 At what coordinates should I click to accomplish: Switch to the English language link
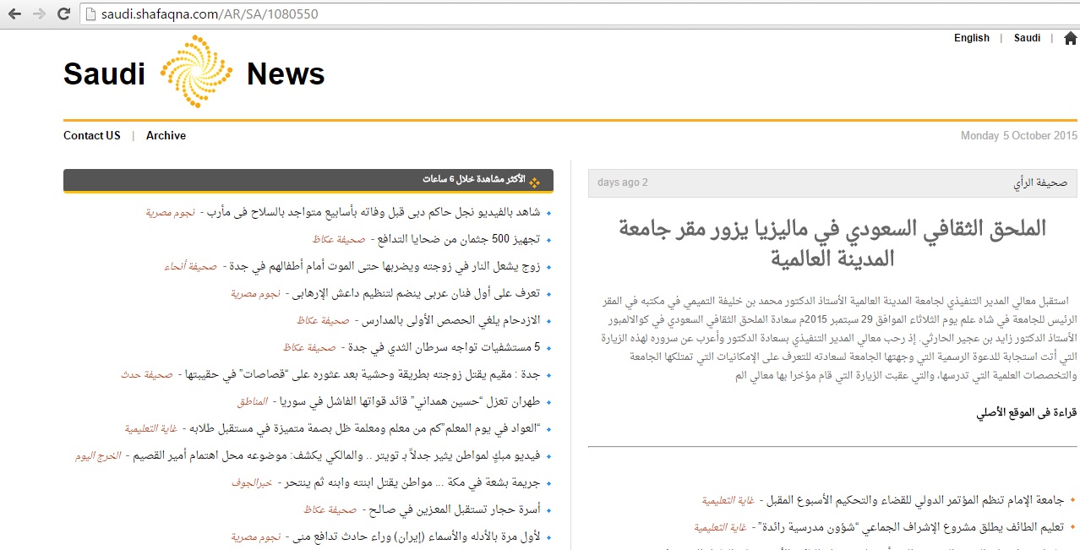(971, 38)
